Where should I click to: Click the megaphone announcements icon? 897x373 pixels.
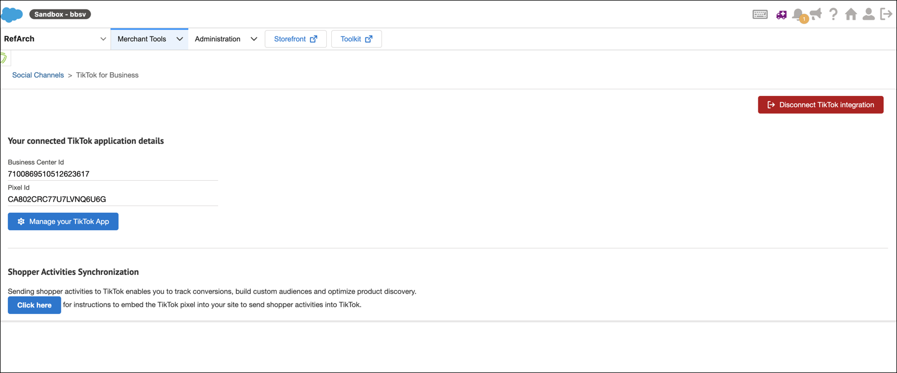click(x=816, y=14)
